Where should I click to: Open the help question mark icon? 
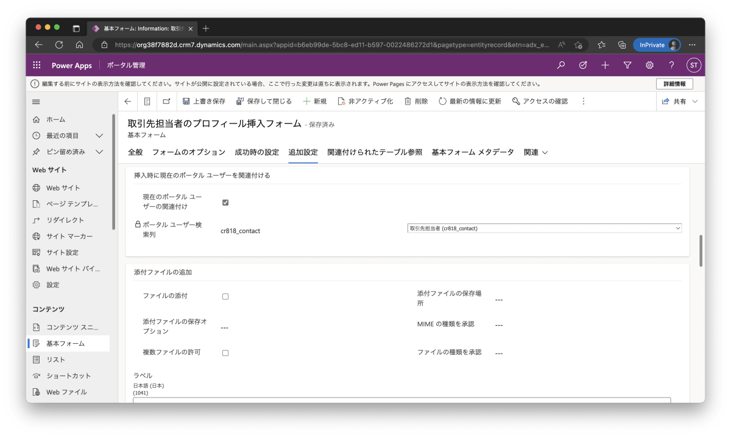pos(671,65)
